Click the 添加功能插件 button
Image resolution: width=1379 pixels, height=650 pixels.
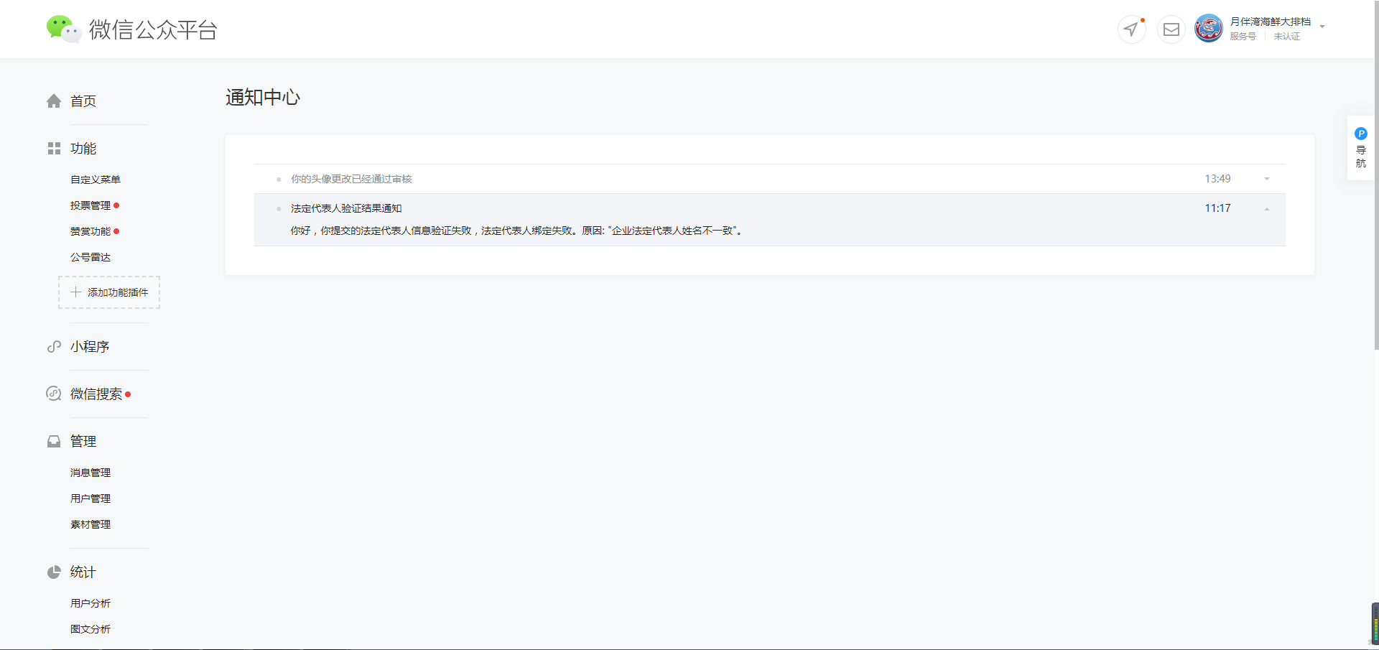pyautogui.click(x=109, y=292)
